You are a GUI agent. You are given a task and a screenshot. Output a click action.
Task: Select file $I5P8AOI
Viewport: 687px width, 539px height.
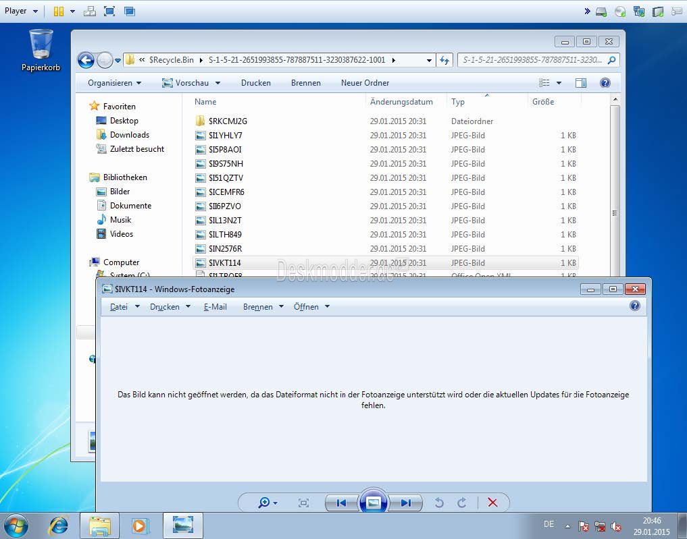click(386, 150)
